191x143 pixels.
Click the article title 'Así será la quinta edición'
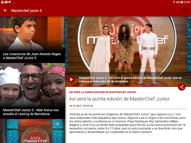(119, 99)
